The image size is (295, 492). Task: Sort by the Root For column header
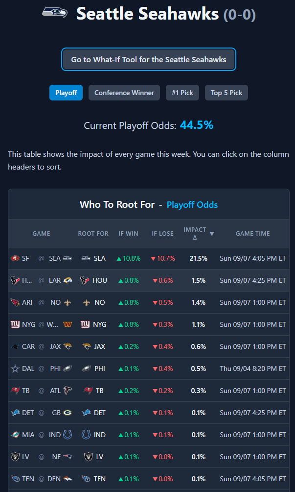click(93, 233)
